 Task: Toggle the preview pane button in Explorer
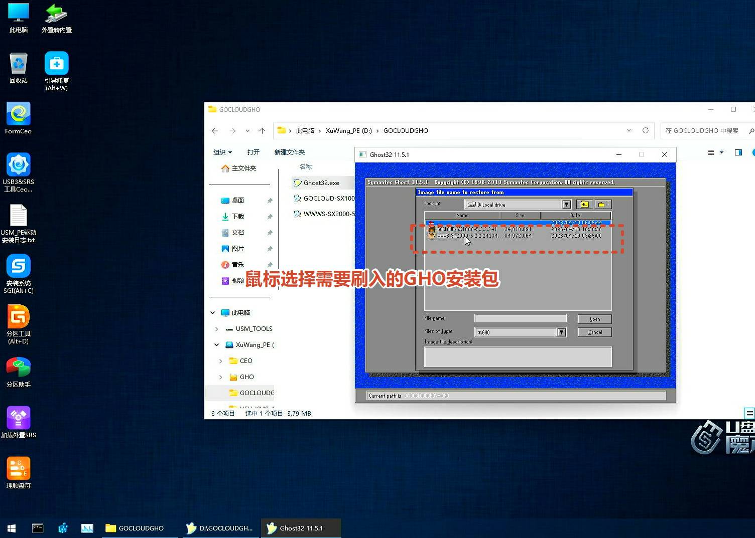coord(738,152)
